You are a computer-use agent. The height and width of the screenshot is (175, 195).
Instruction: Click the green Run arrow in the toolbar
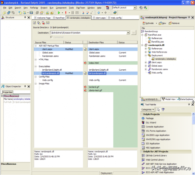[59, 13]
